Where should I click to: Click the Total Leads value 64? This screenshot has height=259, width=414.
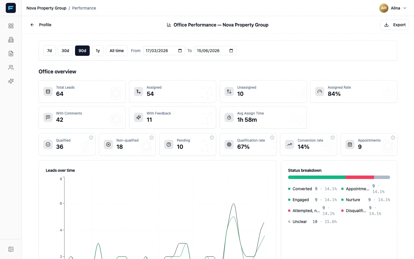click(60, 94)
